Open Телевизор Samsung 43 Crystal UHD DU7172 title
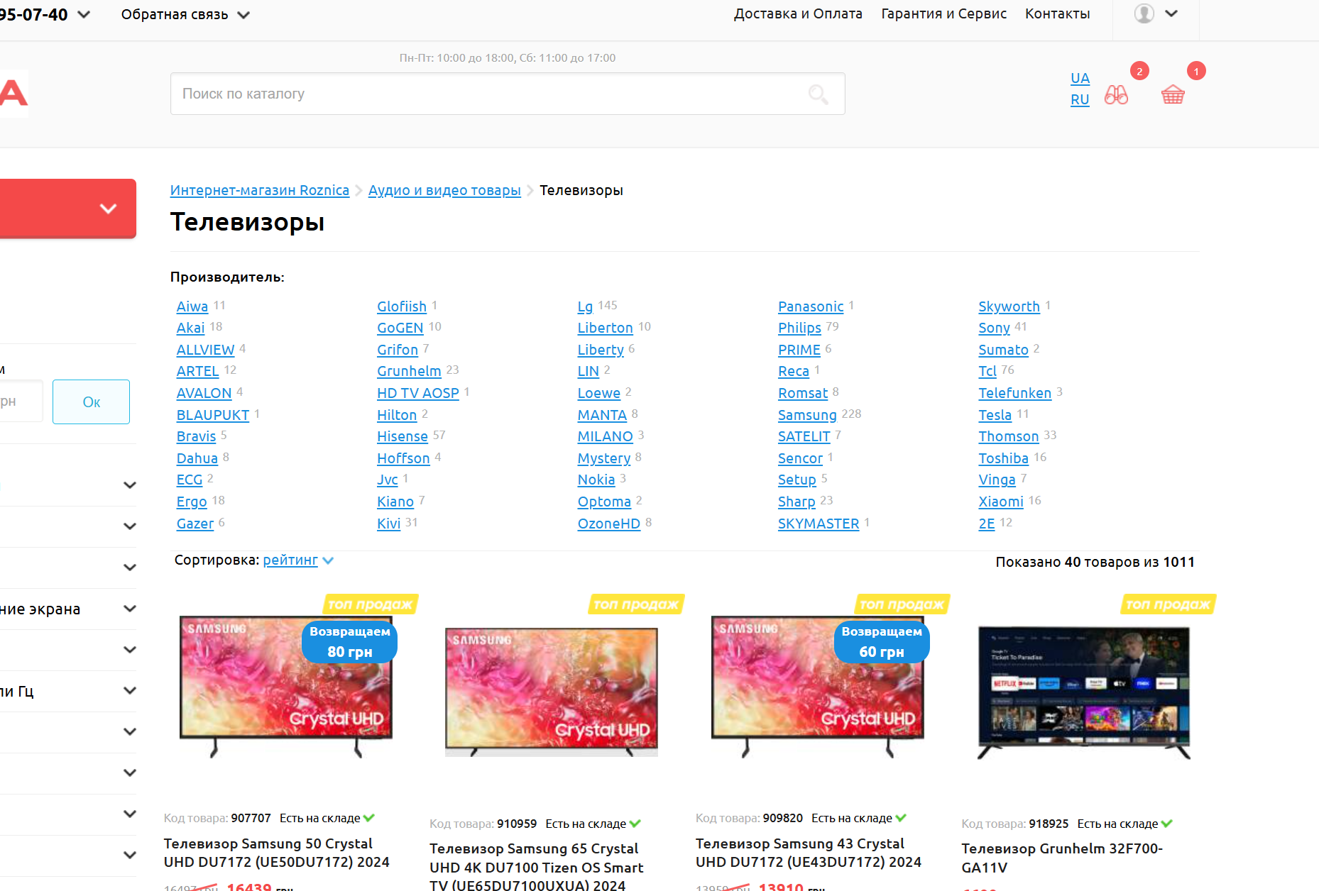The image size is (1319, 891). 809,853
